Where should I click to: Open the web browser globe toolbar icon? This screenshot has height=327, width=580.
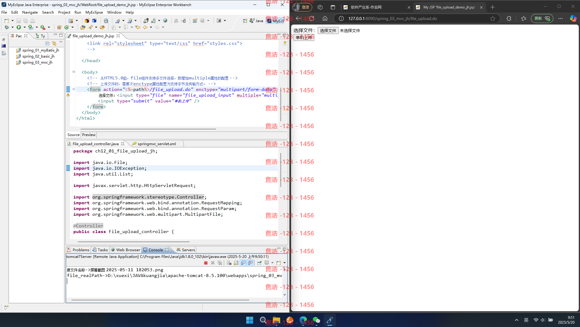pyautogui.click(x=165, y=21)
